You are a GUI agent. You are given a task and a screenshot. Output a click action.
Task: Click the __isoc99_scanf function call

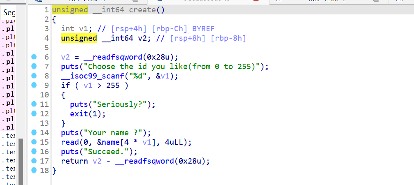pyautogui.click(x=87, y=76)
